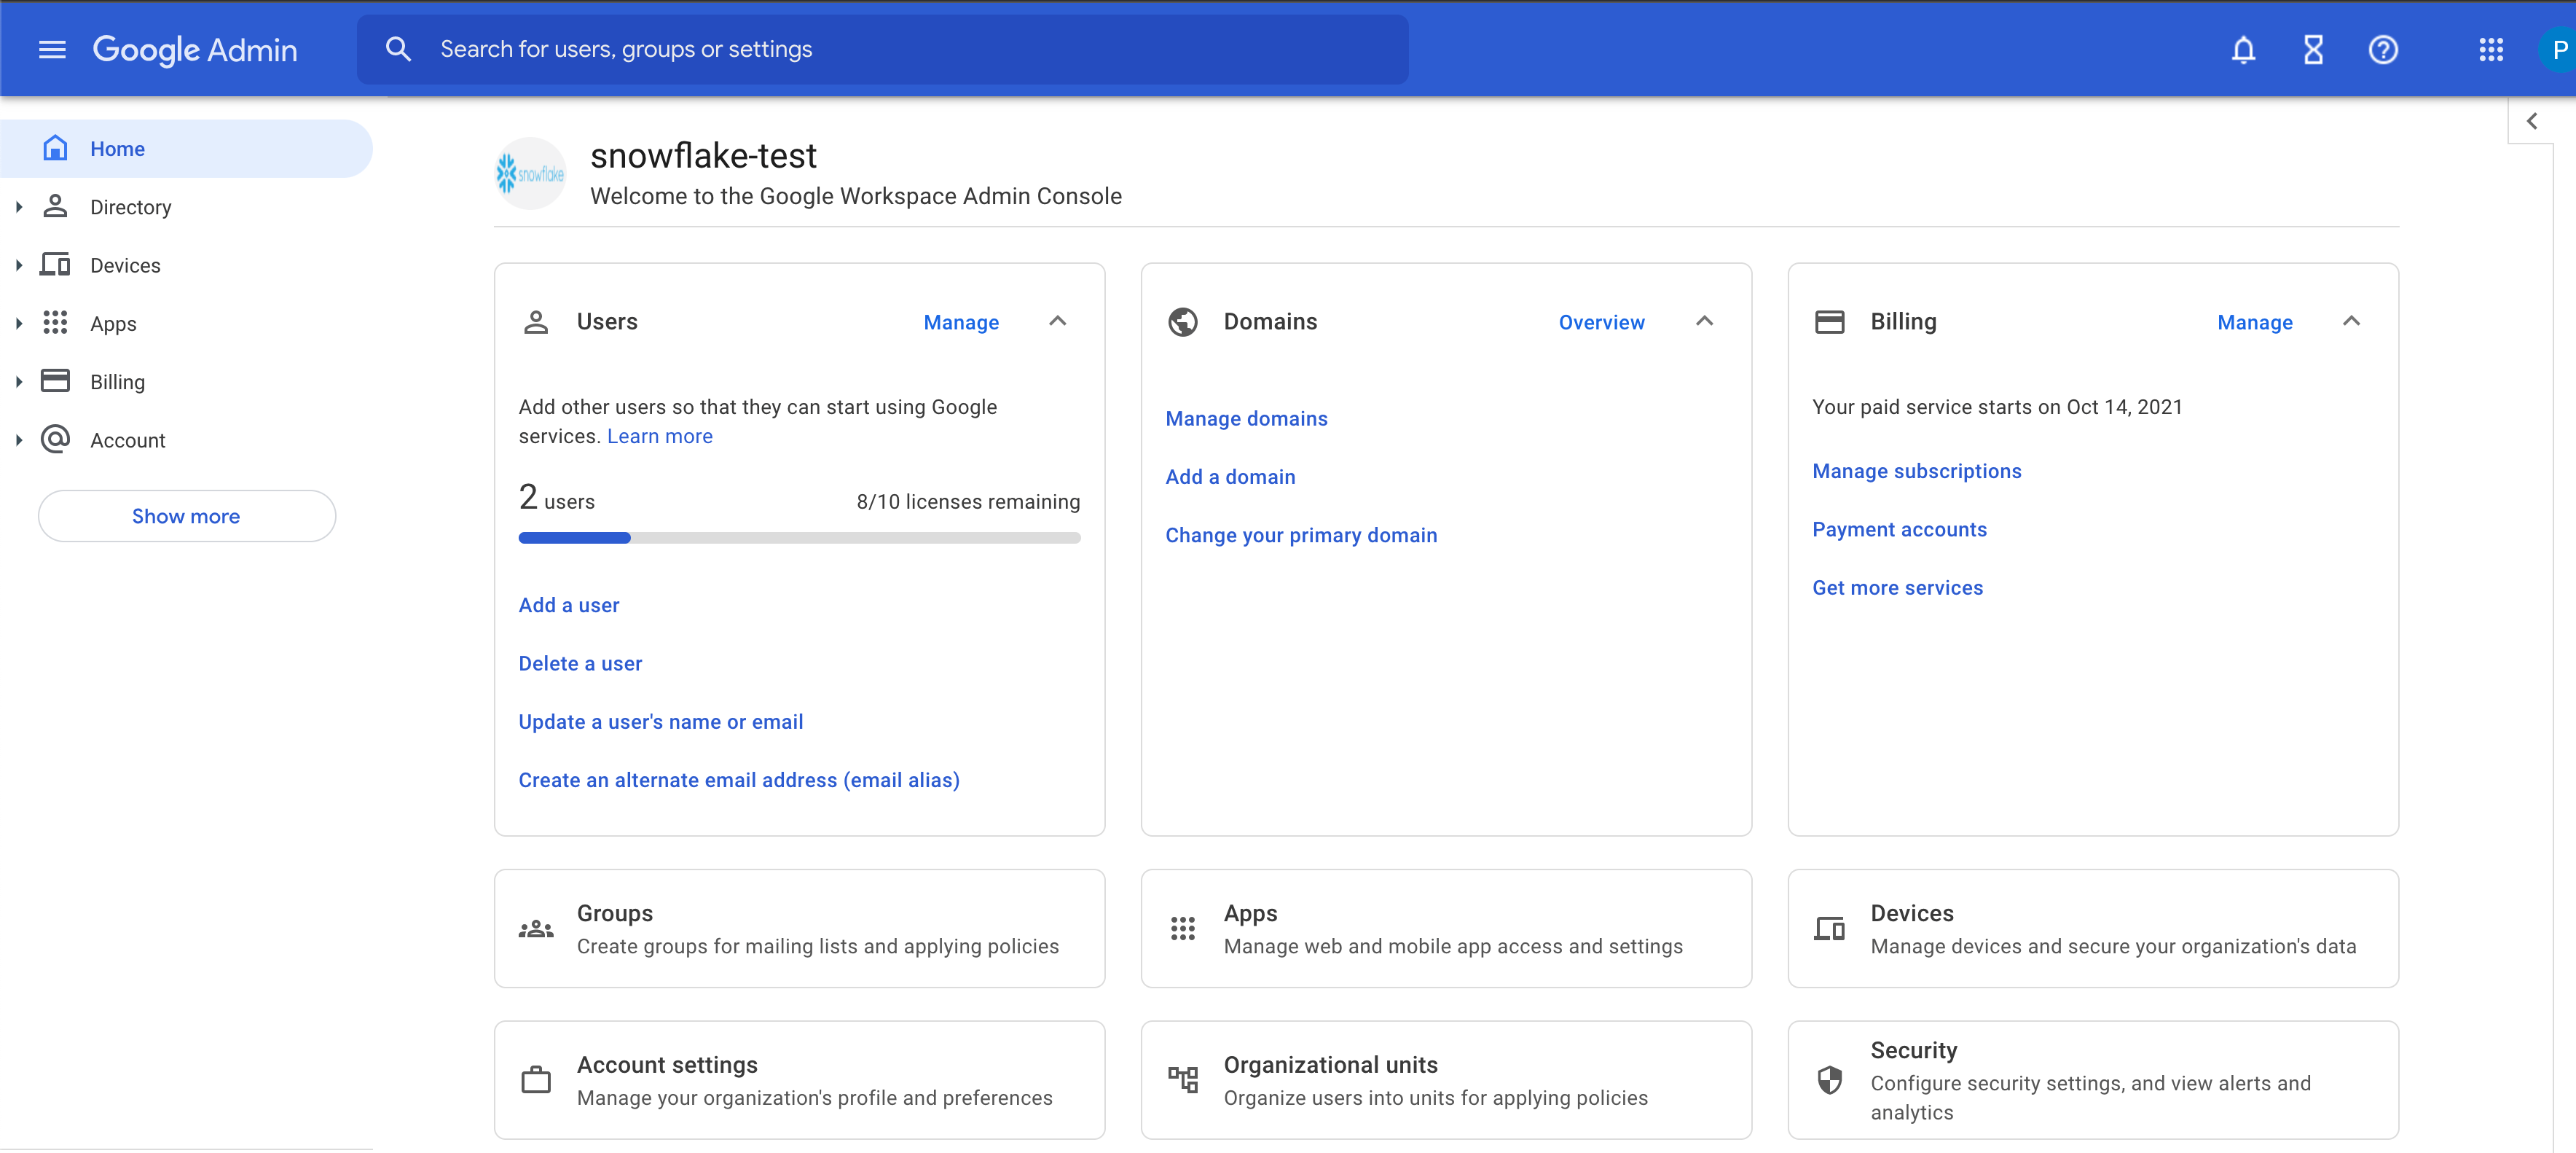This screenshot has width=2576, height=1153.
Task: Open Apps from the sidebar menu
Action: click(x=112, y=324)
